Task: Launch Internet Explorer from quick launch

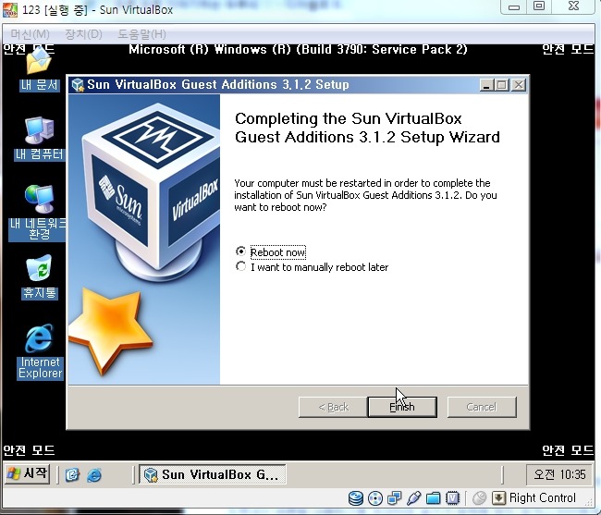Action: (x=94, y=474)
